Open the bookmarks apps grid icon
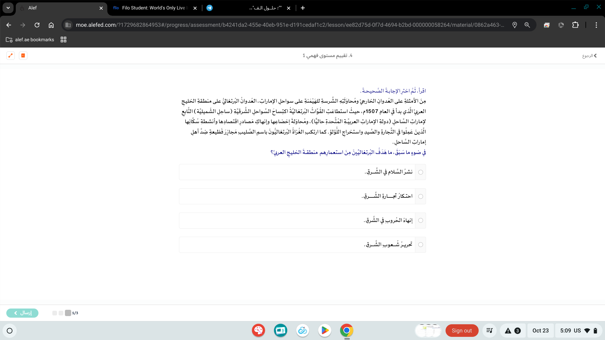 click(x=63, y=40)
